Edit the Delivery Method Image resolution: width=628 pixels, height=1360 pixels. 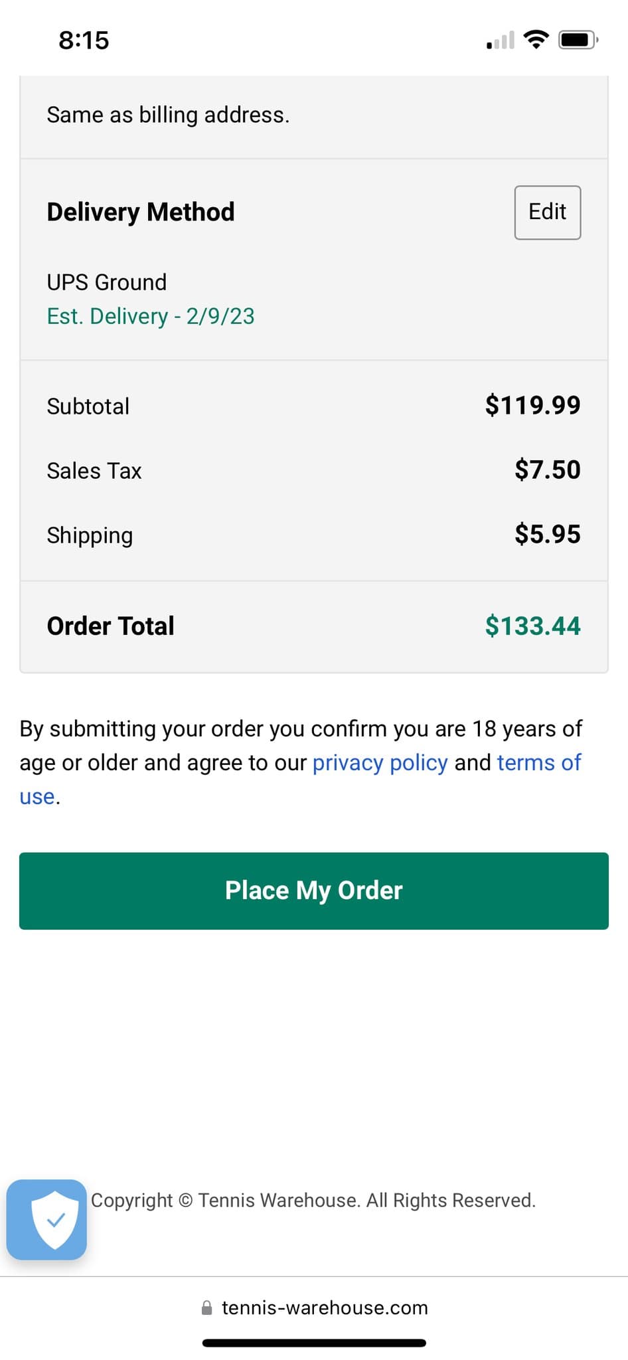pos(548,212)
